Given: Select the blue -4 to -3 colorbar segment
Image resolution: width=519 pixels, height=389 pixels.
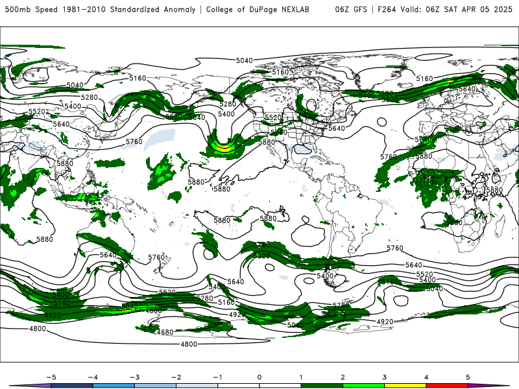Looking at the screenshot, I should coord(114,386).
